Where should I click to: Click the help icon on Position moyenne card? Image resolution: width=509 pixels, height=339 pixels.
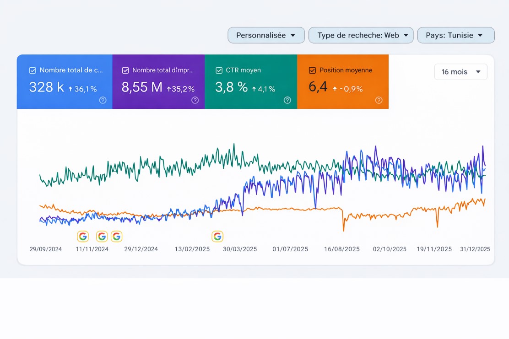(379, 100)
